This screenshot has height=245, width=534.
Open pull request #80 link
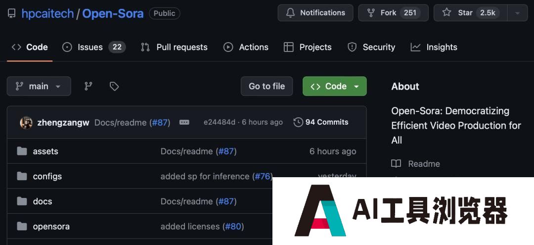[x=233, y=227]
